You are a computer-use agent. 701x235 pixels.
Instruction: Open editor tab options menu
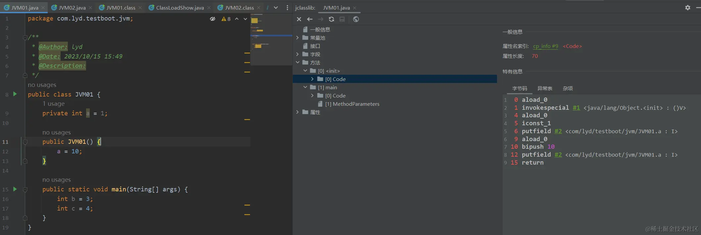click(287, 8)
